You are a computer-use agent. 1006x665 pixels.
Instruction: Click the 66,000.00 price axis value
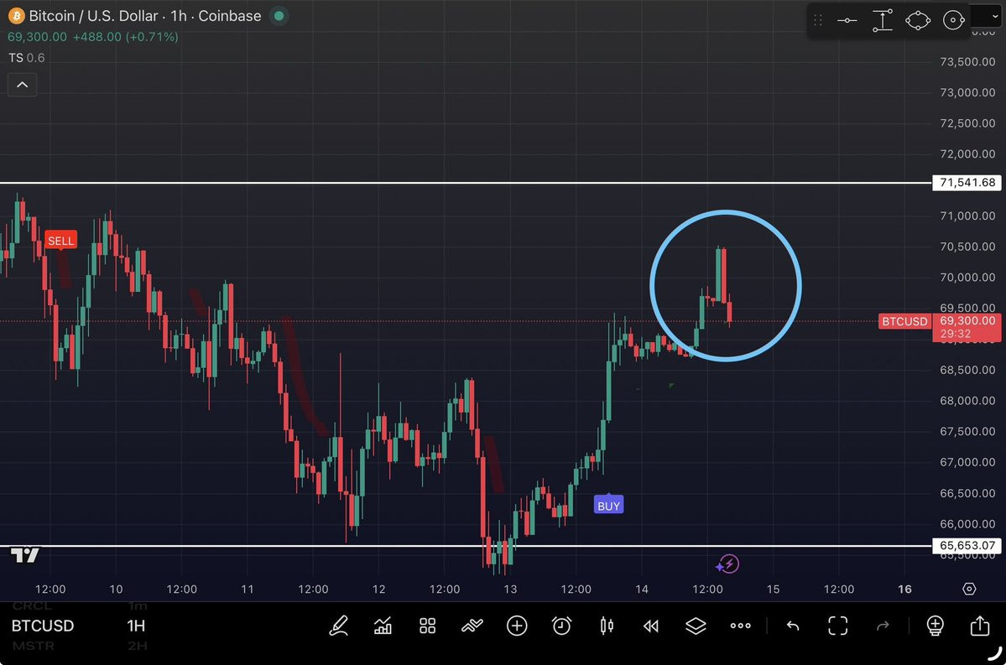[967, 524]
